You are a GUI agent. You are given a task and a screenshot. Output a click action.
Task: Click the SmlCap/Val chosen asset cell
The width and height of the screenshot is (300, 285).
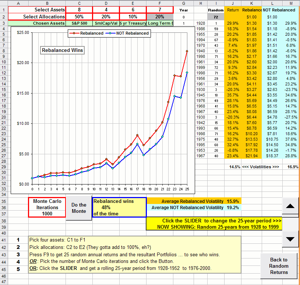pyautogui.click(x=106, y=23)
